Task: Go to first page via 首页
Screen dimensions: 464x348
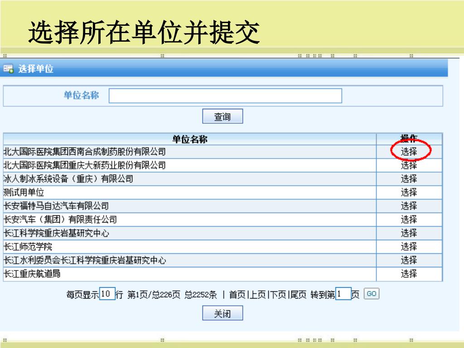Action: 237,295
